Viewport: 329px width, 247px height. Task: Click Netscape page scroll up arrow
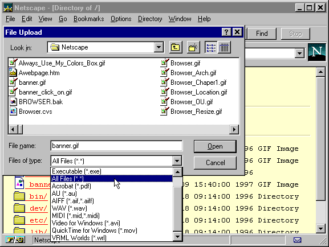(x=320, y=72)
